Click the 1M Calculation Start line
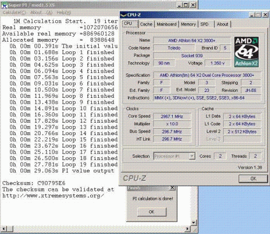This screenshot has width=270, height=234. coord(65,21)
